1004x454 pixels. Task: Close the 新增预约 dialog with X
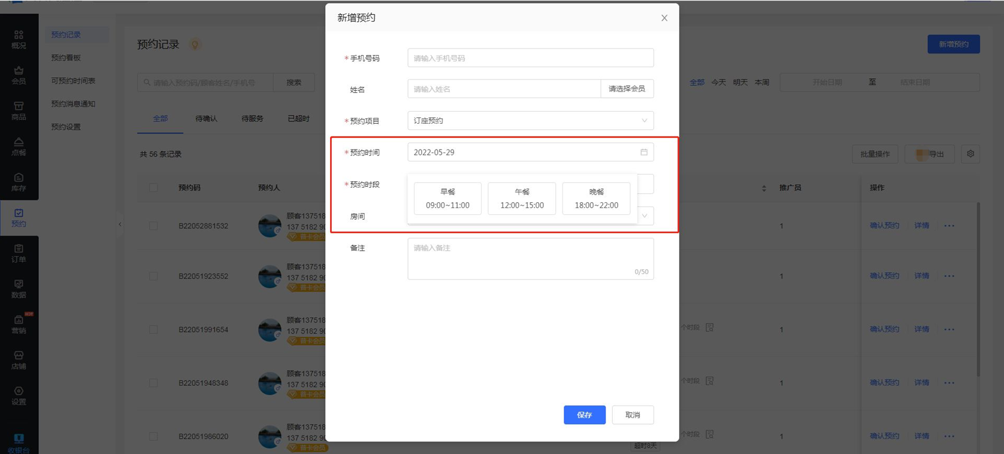pyautogui.click(x=664, y=18)
